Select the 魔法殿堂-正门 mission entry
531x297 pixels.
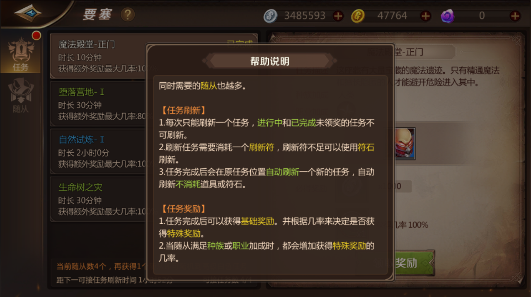point(98,56)
